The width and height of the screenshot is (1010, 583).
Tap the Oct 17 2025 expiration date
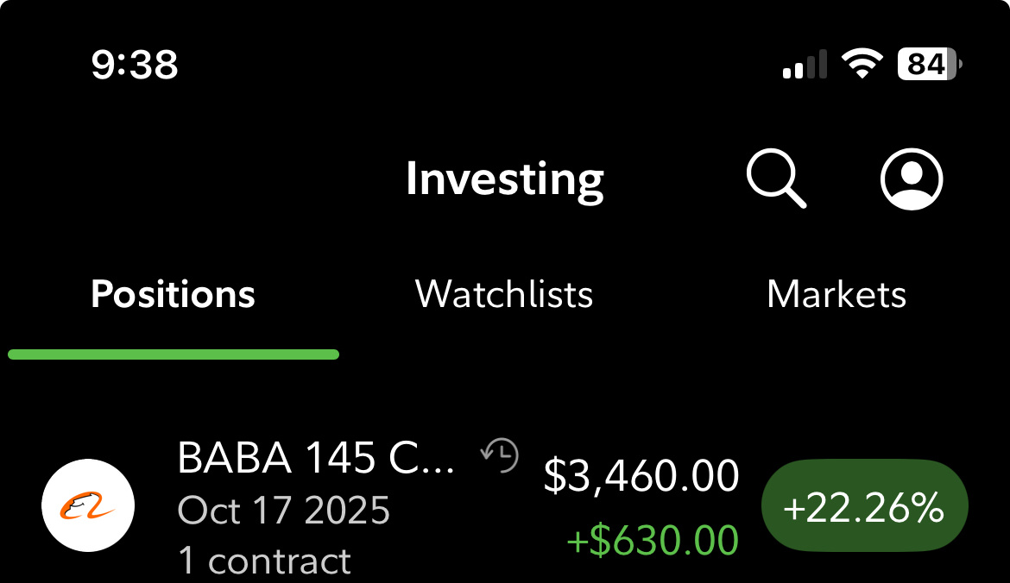coord(284,511)
